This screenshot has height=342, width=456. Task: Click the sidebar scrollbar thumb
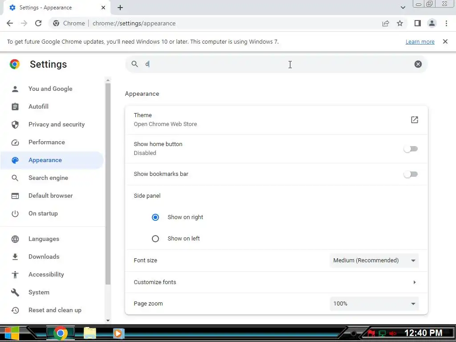tap(108, 184)
